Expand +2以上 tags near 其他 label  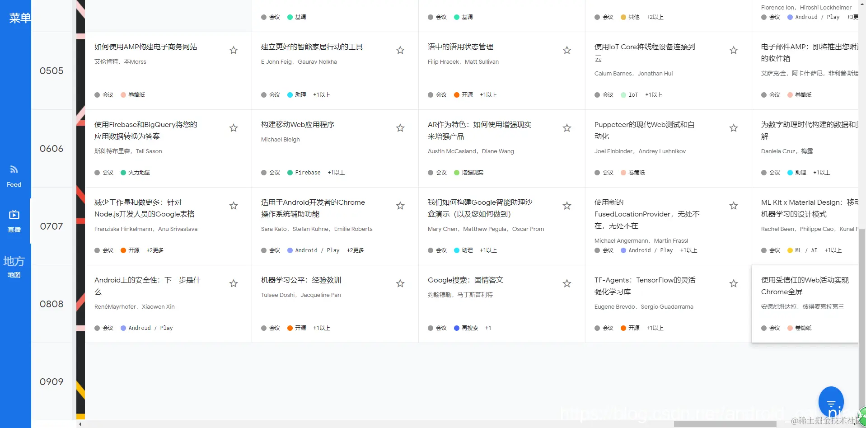pyautogui.click(x=655, y=17)
